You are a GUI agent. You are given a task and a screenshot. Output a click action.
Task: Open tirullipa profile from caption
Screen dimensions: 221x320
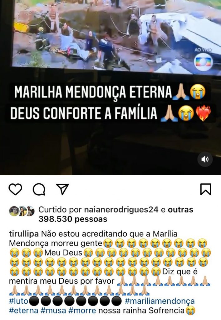tap(24, 234)
